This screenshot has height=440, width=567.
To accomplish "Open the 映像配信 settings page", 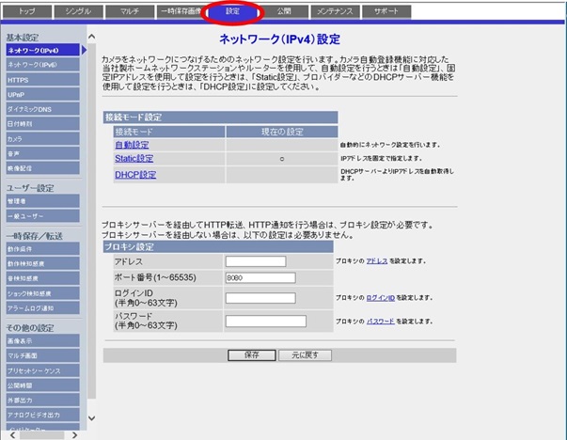I will click(42, 168).
